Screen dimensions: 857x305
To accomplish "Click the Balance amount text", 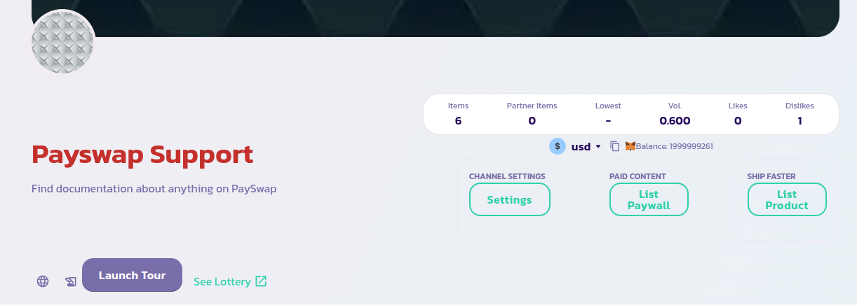I will 674,146.
